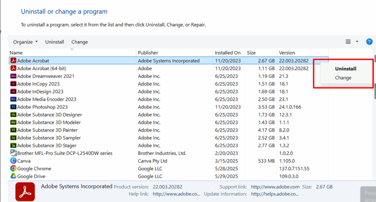Click the large Acrobat icon in details pane

[x=25, y=192]
